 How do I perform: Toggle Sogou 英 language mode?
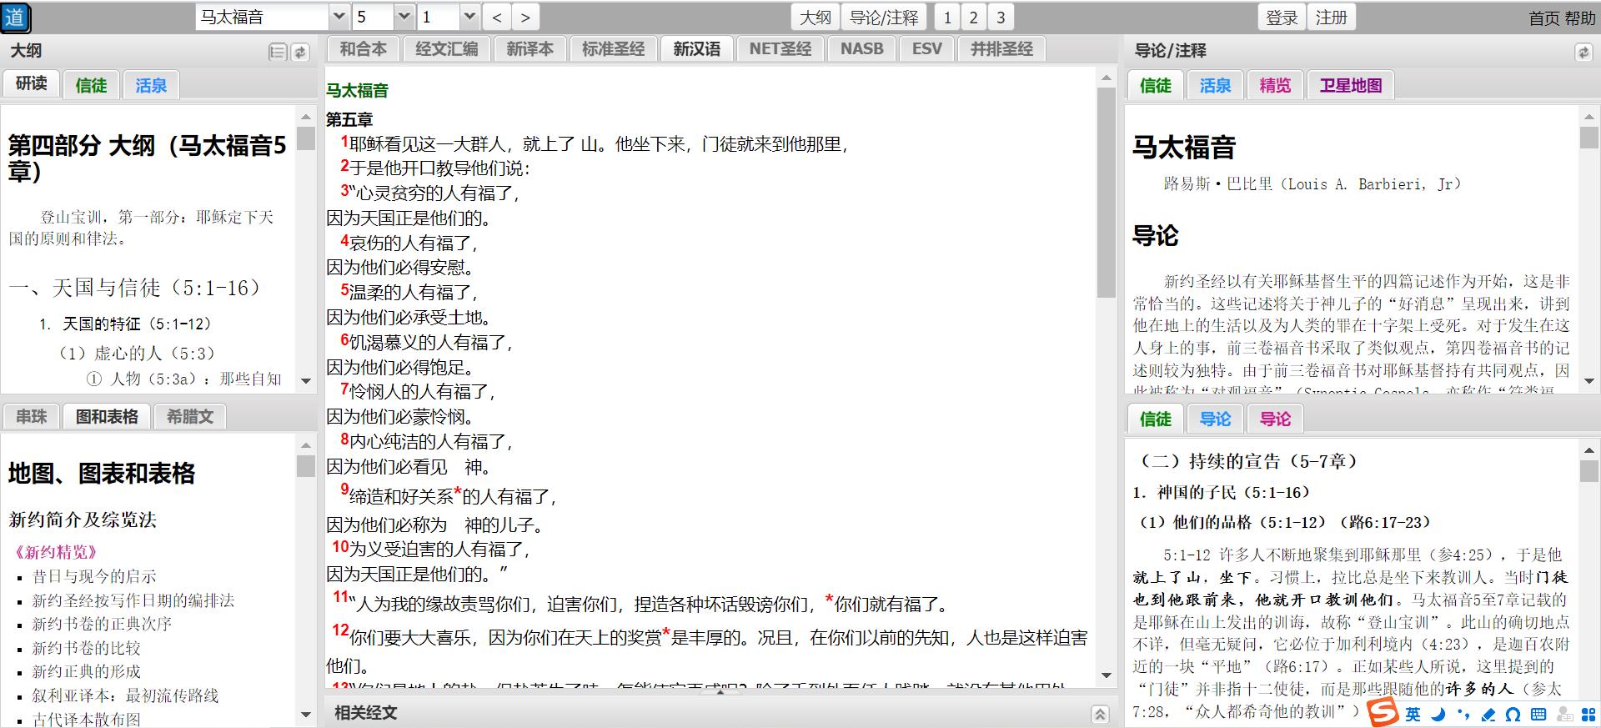tap(1413, 714)
